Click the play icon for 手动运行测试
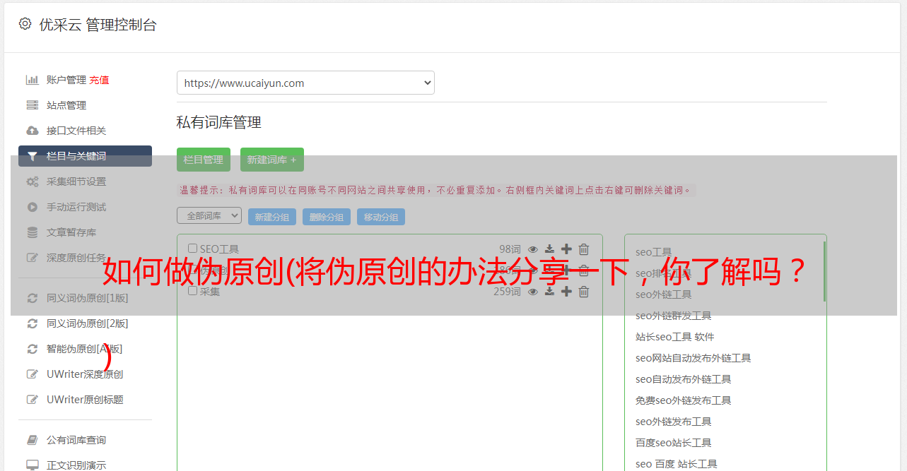 [x=32, y=207]
